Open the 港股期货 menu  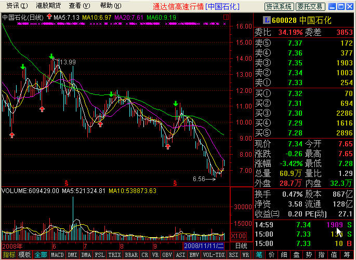point(48,6)
